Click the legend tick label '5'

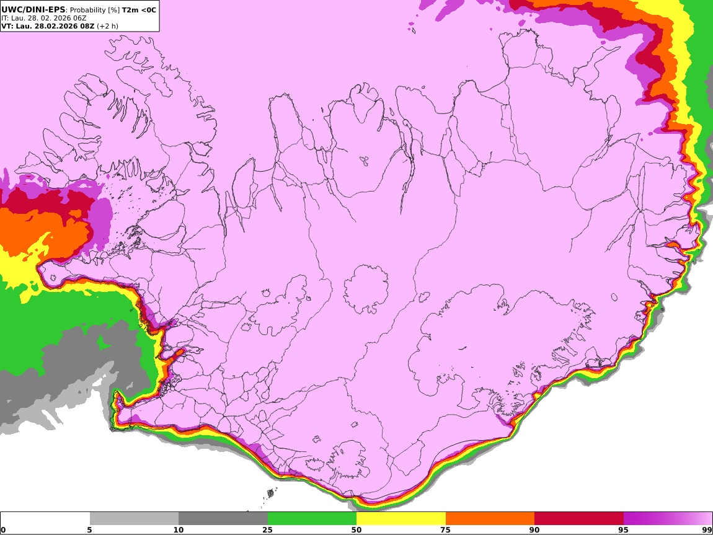pos(89,529)
